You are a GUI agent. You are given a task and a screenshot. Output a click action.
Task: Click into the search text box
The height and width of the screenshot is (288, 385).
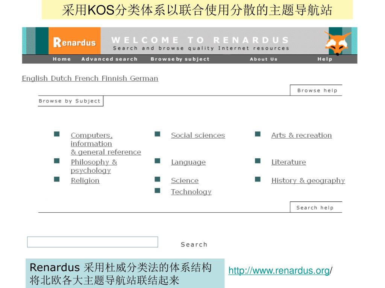92,242
